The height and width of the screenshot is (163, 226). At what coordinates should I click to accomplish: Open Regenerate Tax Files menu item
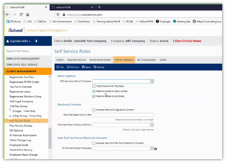22,77
